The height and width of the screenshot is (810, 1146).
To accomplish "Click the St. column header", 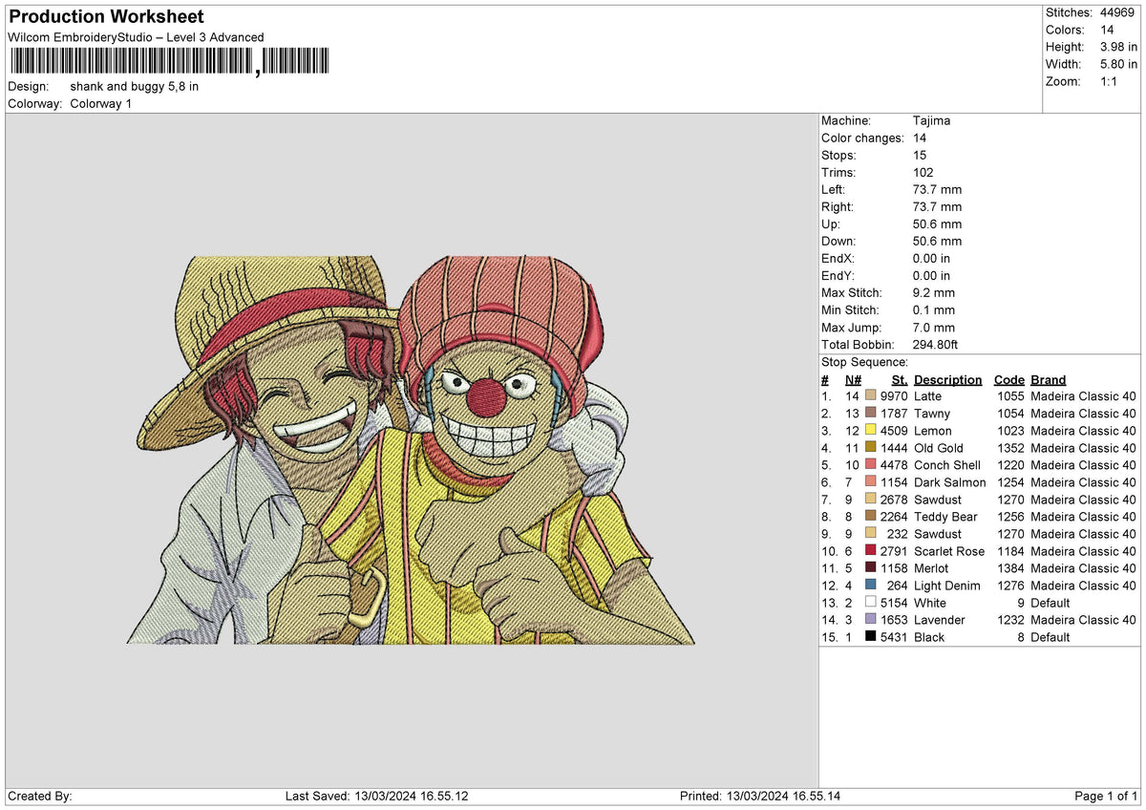I will pyautogui.click(x=899, y=380).
